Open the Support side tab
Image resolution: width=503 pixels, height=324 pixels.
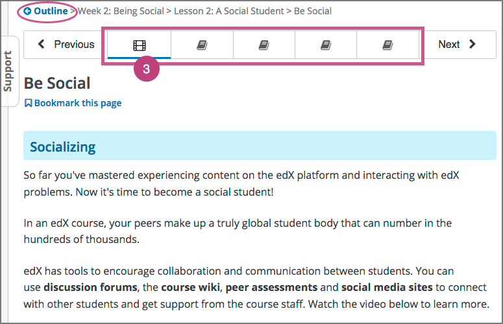[x=8, y=70]
